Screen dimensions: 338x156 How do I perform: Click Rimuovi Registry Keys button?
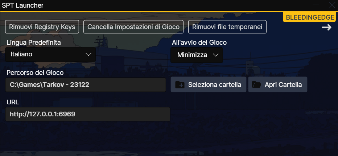pos(42,27)
